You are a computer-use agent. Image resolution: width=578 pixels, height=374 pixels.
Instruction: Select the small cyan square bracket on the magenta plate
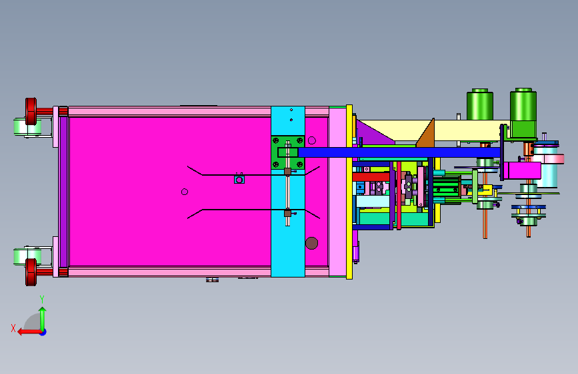point(239,179)
